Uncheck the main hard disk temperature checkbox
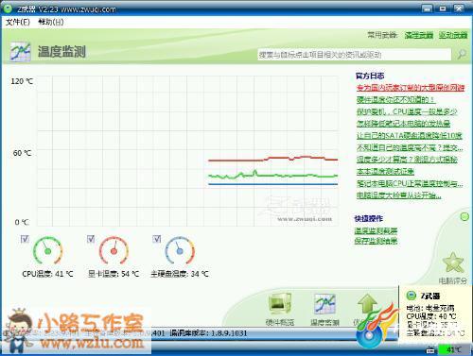Image resolution: width=473 pixels, height=356 pixels. (157, 239)
